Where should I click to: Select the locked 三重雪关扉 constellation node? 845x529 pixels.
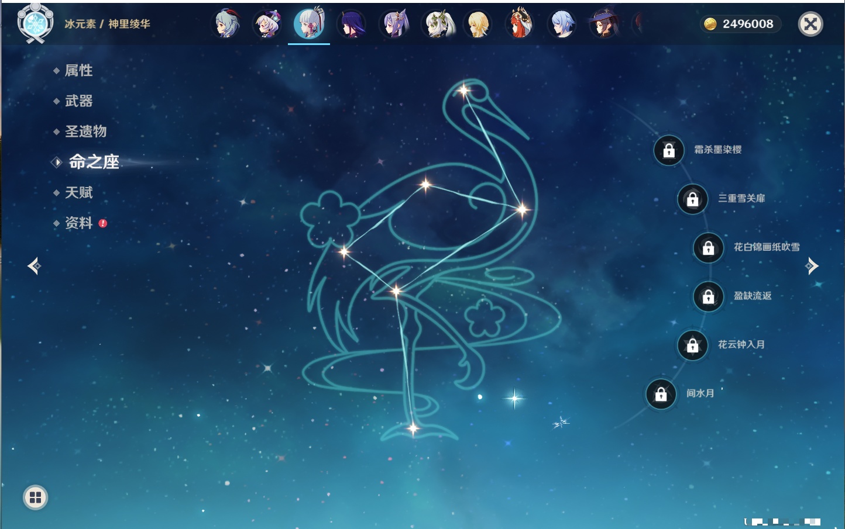coord(692,199)
